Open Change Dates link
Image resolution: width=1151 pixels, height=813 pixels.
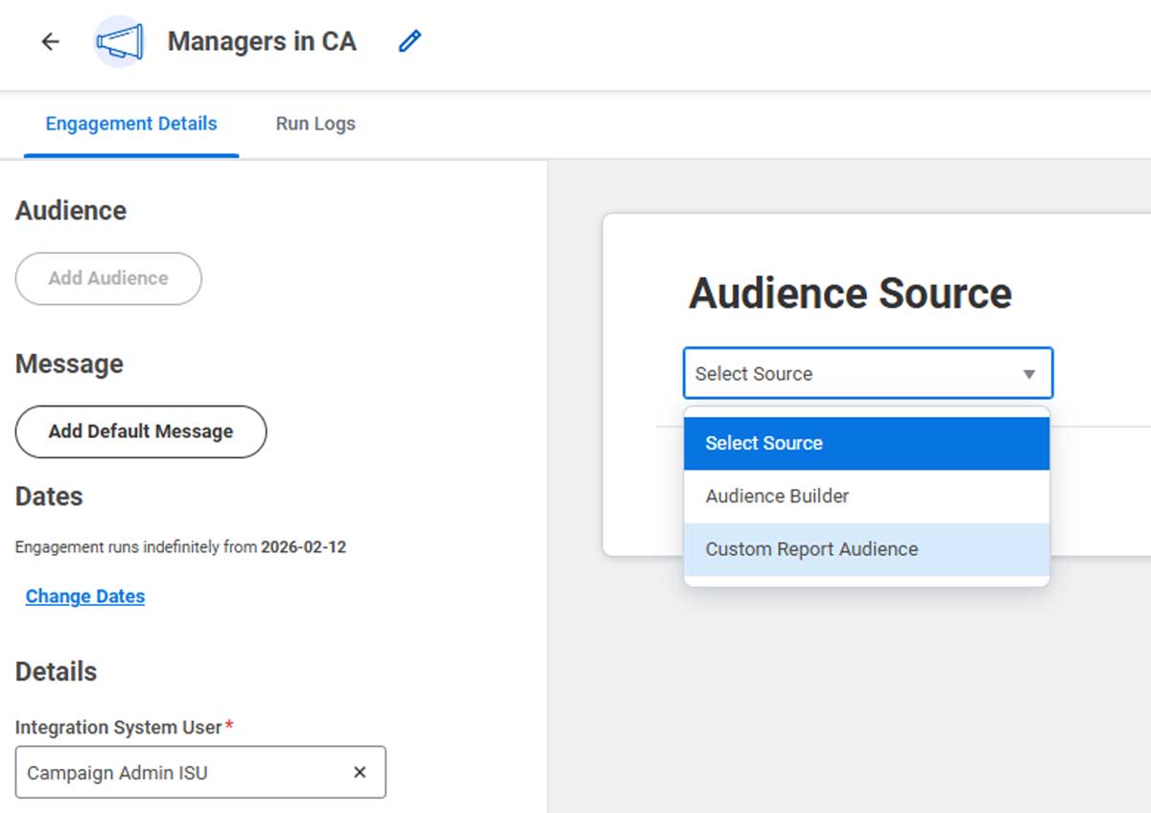pos(84,596)
